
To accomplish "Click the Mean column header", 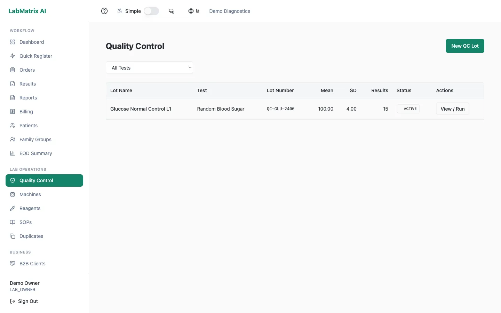I will click(x=327, y=90).
